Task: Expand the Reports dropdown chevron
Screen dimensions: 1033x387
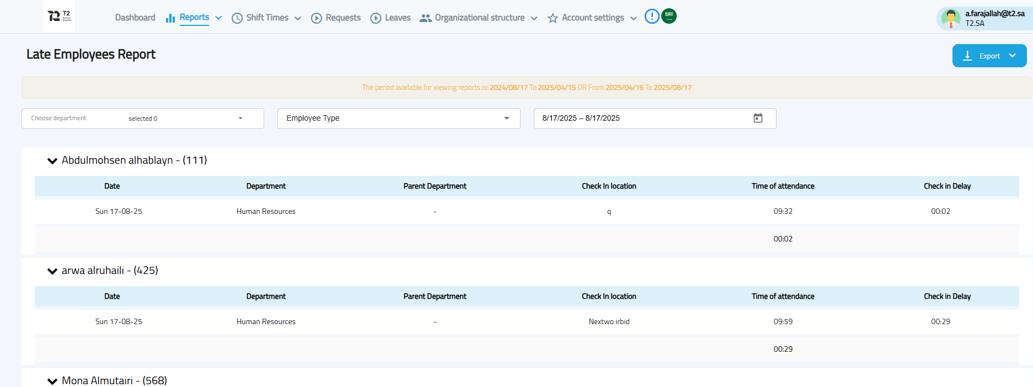Action: 218,18
